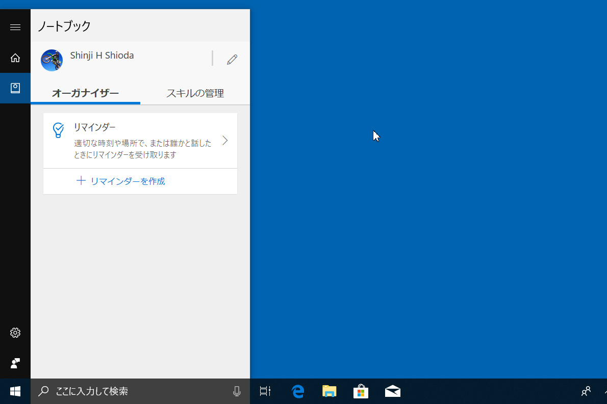Image resolution: width=607 pixels, height=404 pixels.
Task: Go to Cortana Home icon
Action: click(x=15, y=58)
